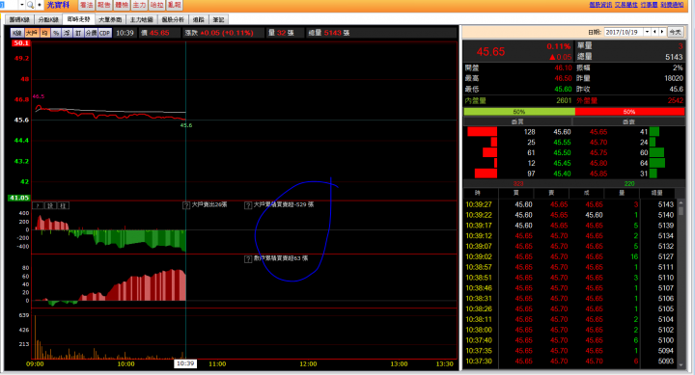The image size is (695, 375).
Task: Switch to the 籌碼K線 tab
Action: [x=19, y=19]
